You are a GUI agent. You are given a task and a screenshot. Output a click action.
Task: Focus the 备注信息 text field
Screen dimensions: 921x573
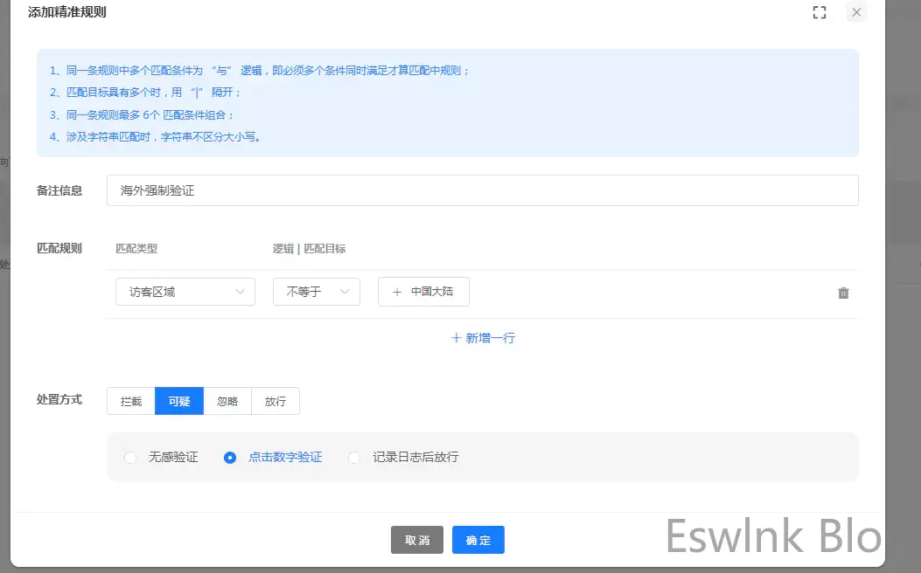pos(482,190)
